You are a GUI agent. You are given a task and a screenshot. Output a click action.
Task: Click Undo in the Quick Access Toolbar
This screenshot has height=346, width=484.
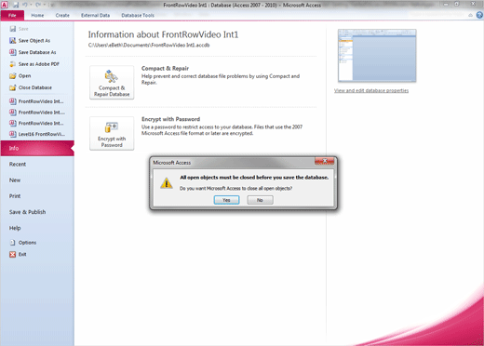coord(25,5)
